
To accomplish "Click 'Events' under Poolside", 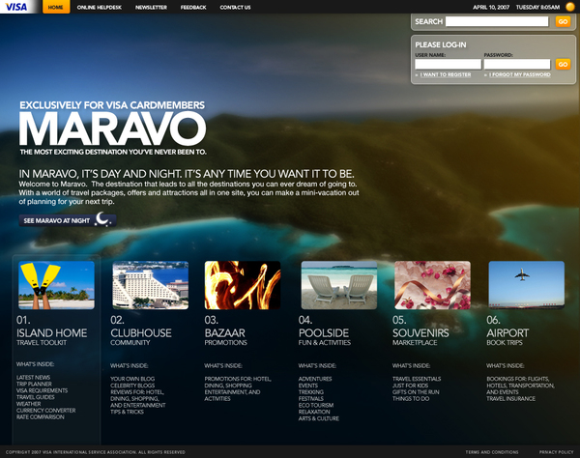I will (308, 386).
